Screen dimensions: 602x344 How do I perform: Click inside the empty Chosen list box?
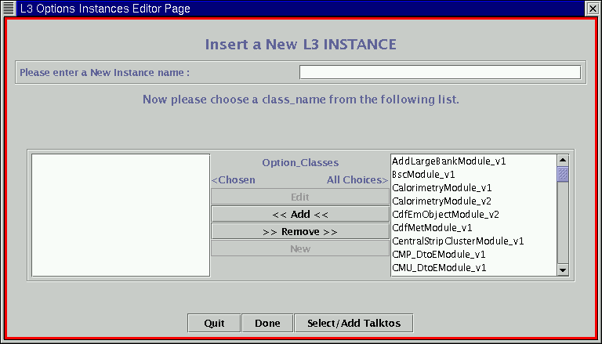(x=121, y=215)
